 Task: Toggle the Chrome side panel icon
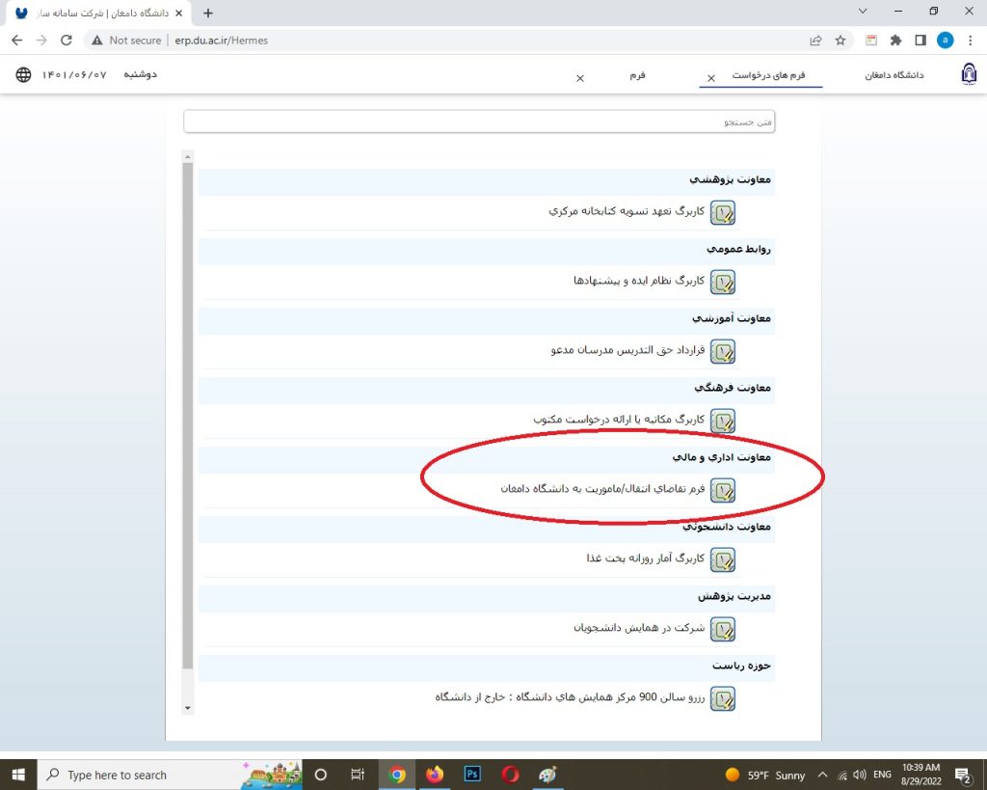point(920,41)
